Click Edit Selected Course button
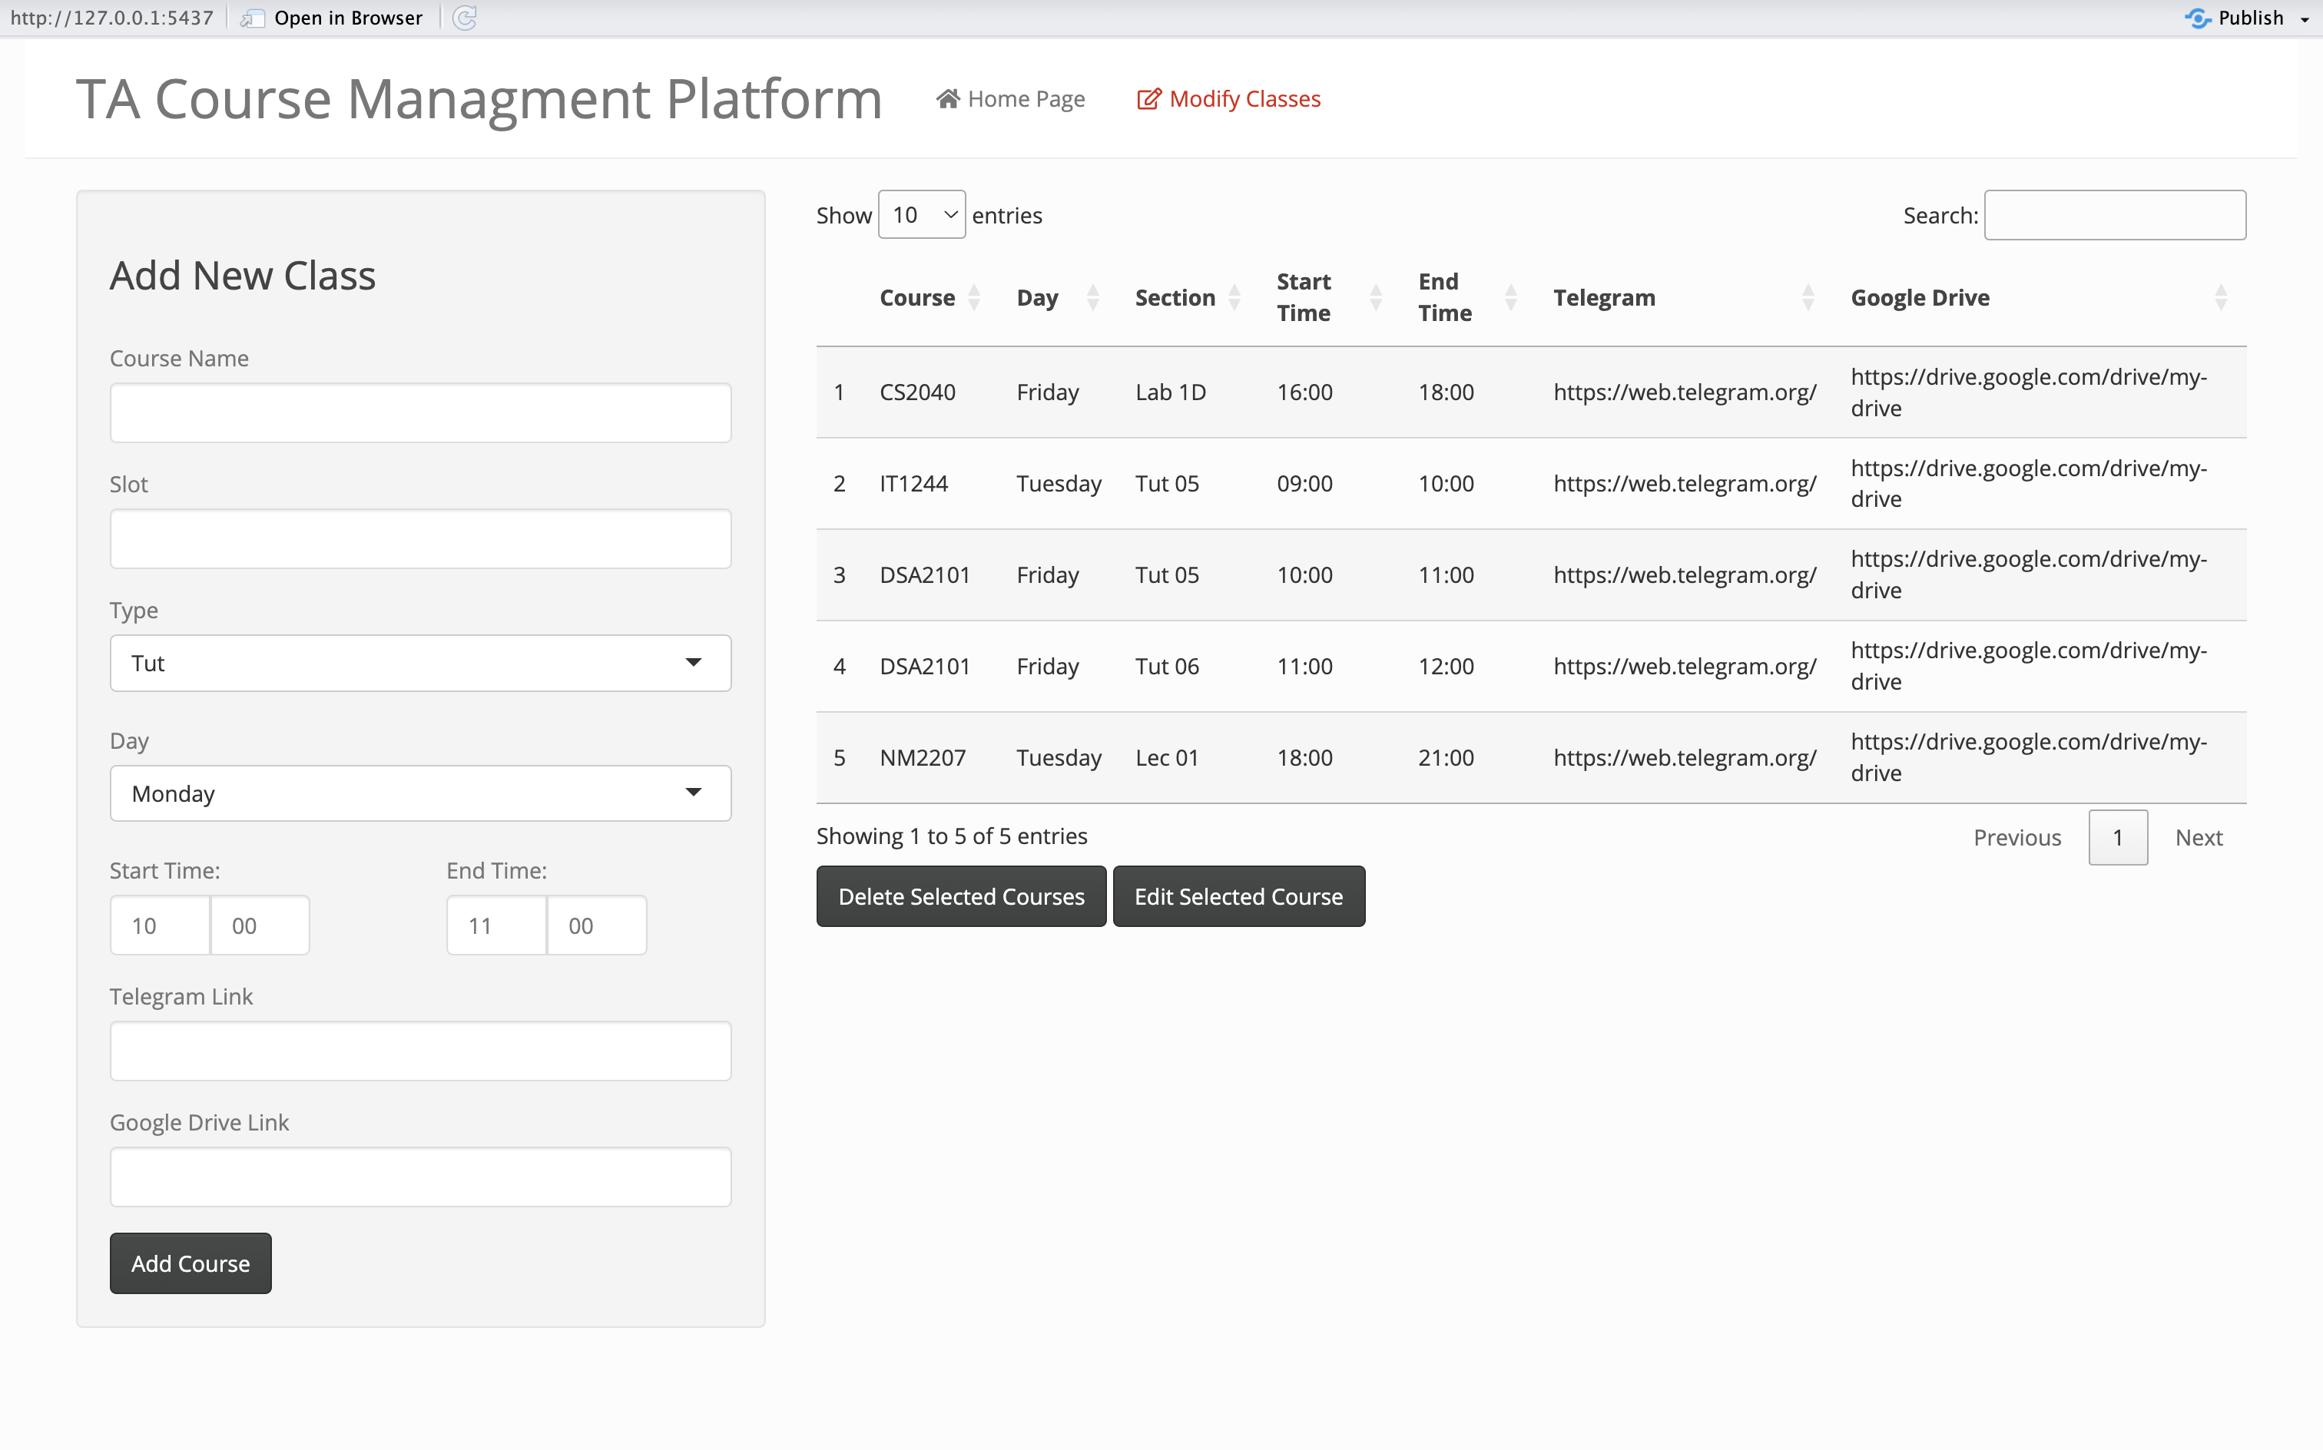 point(1238,897)
